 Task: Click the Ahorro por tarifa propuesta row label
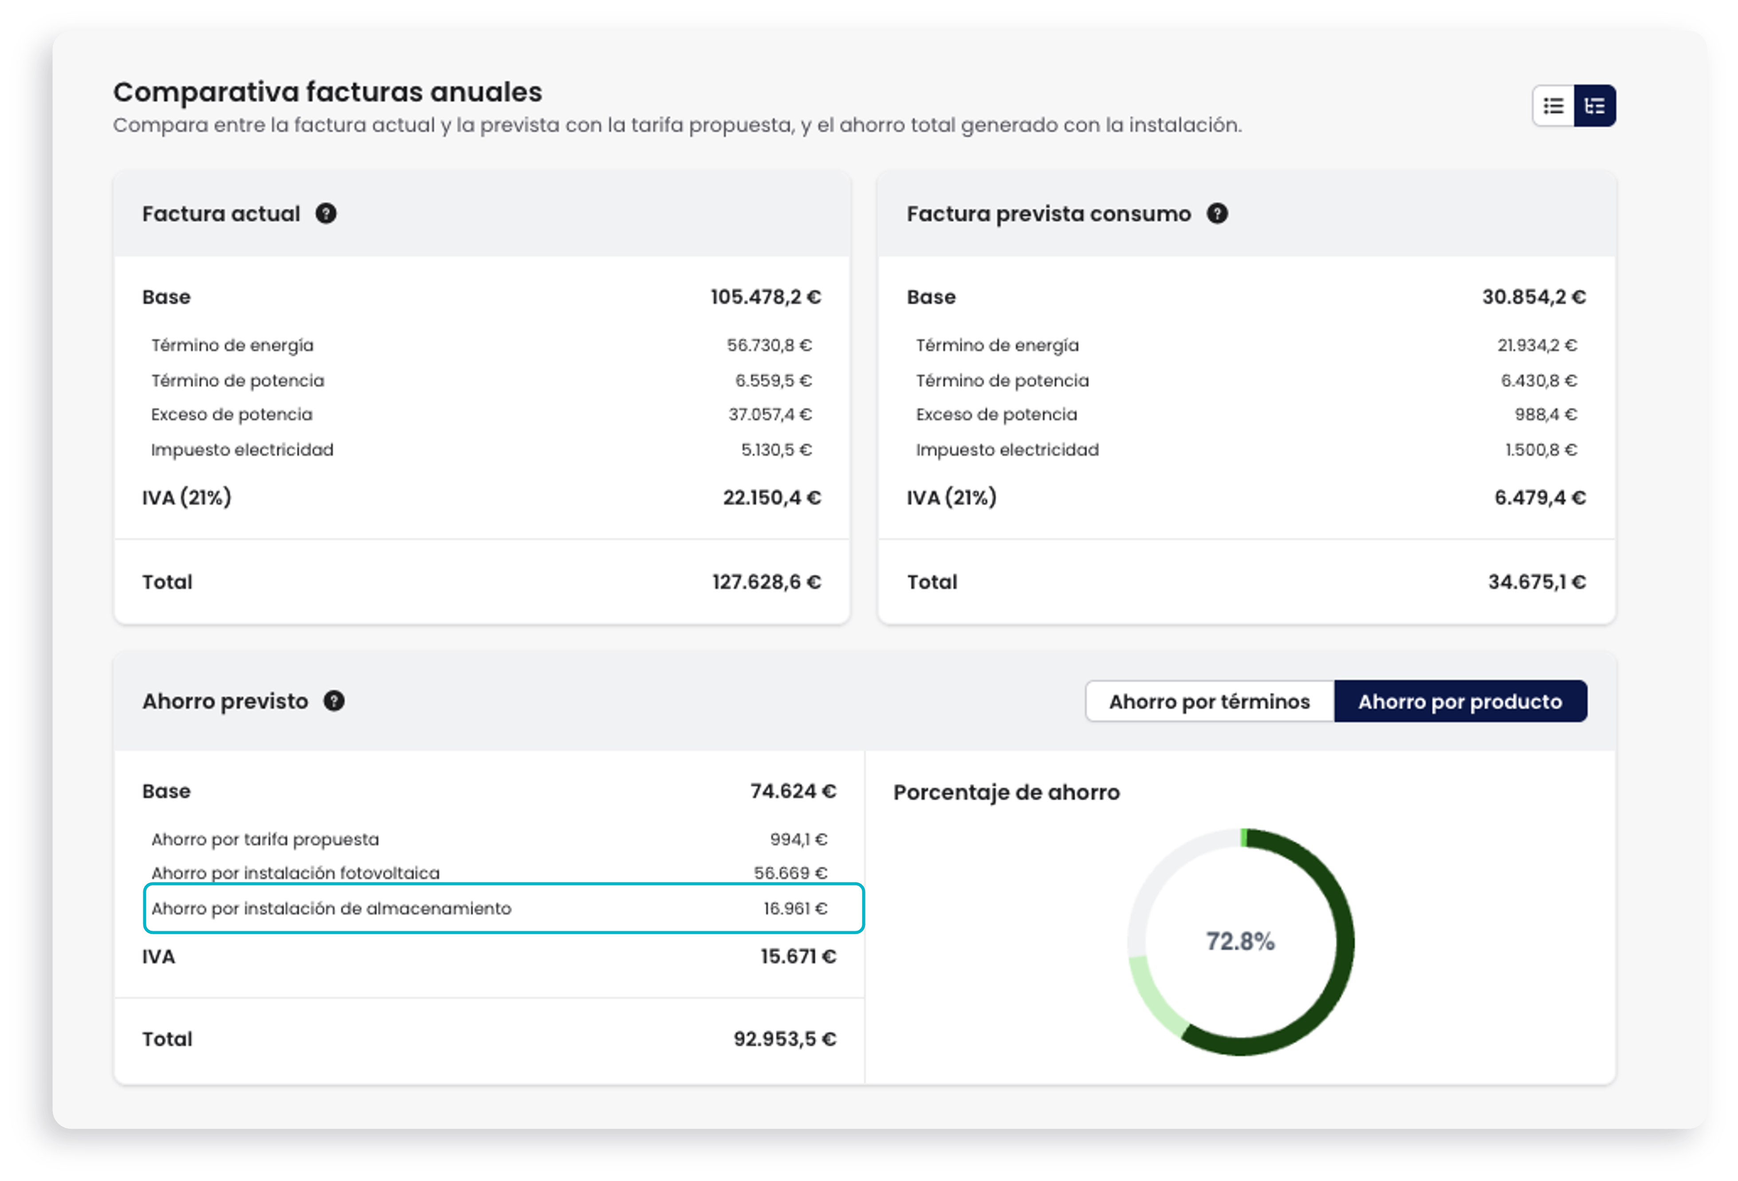[265, 839]
